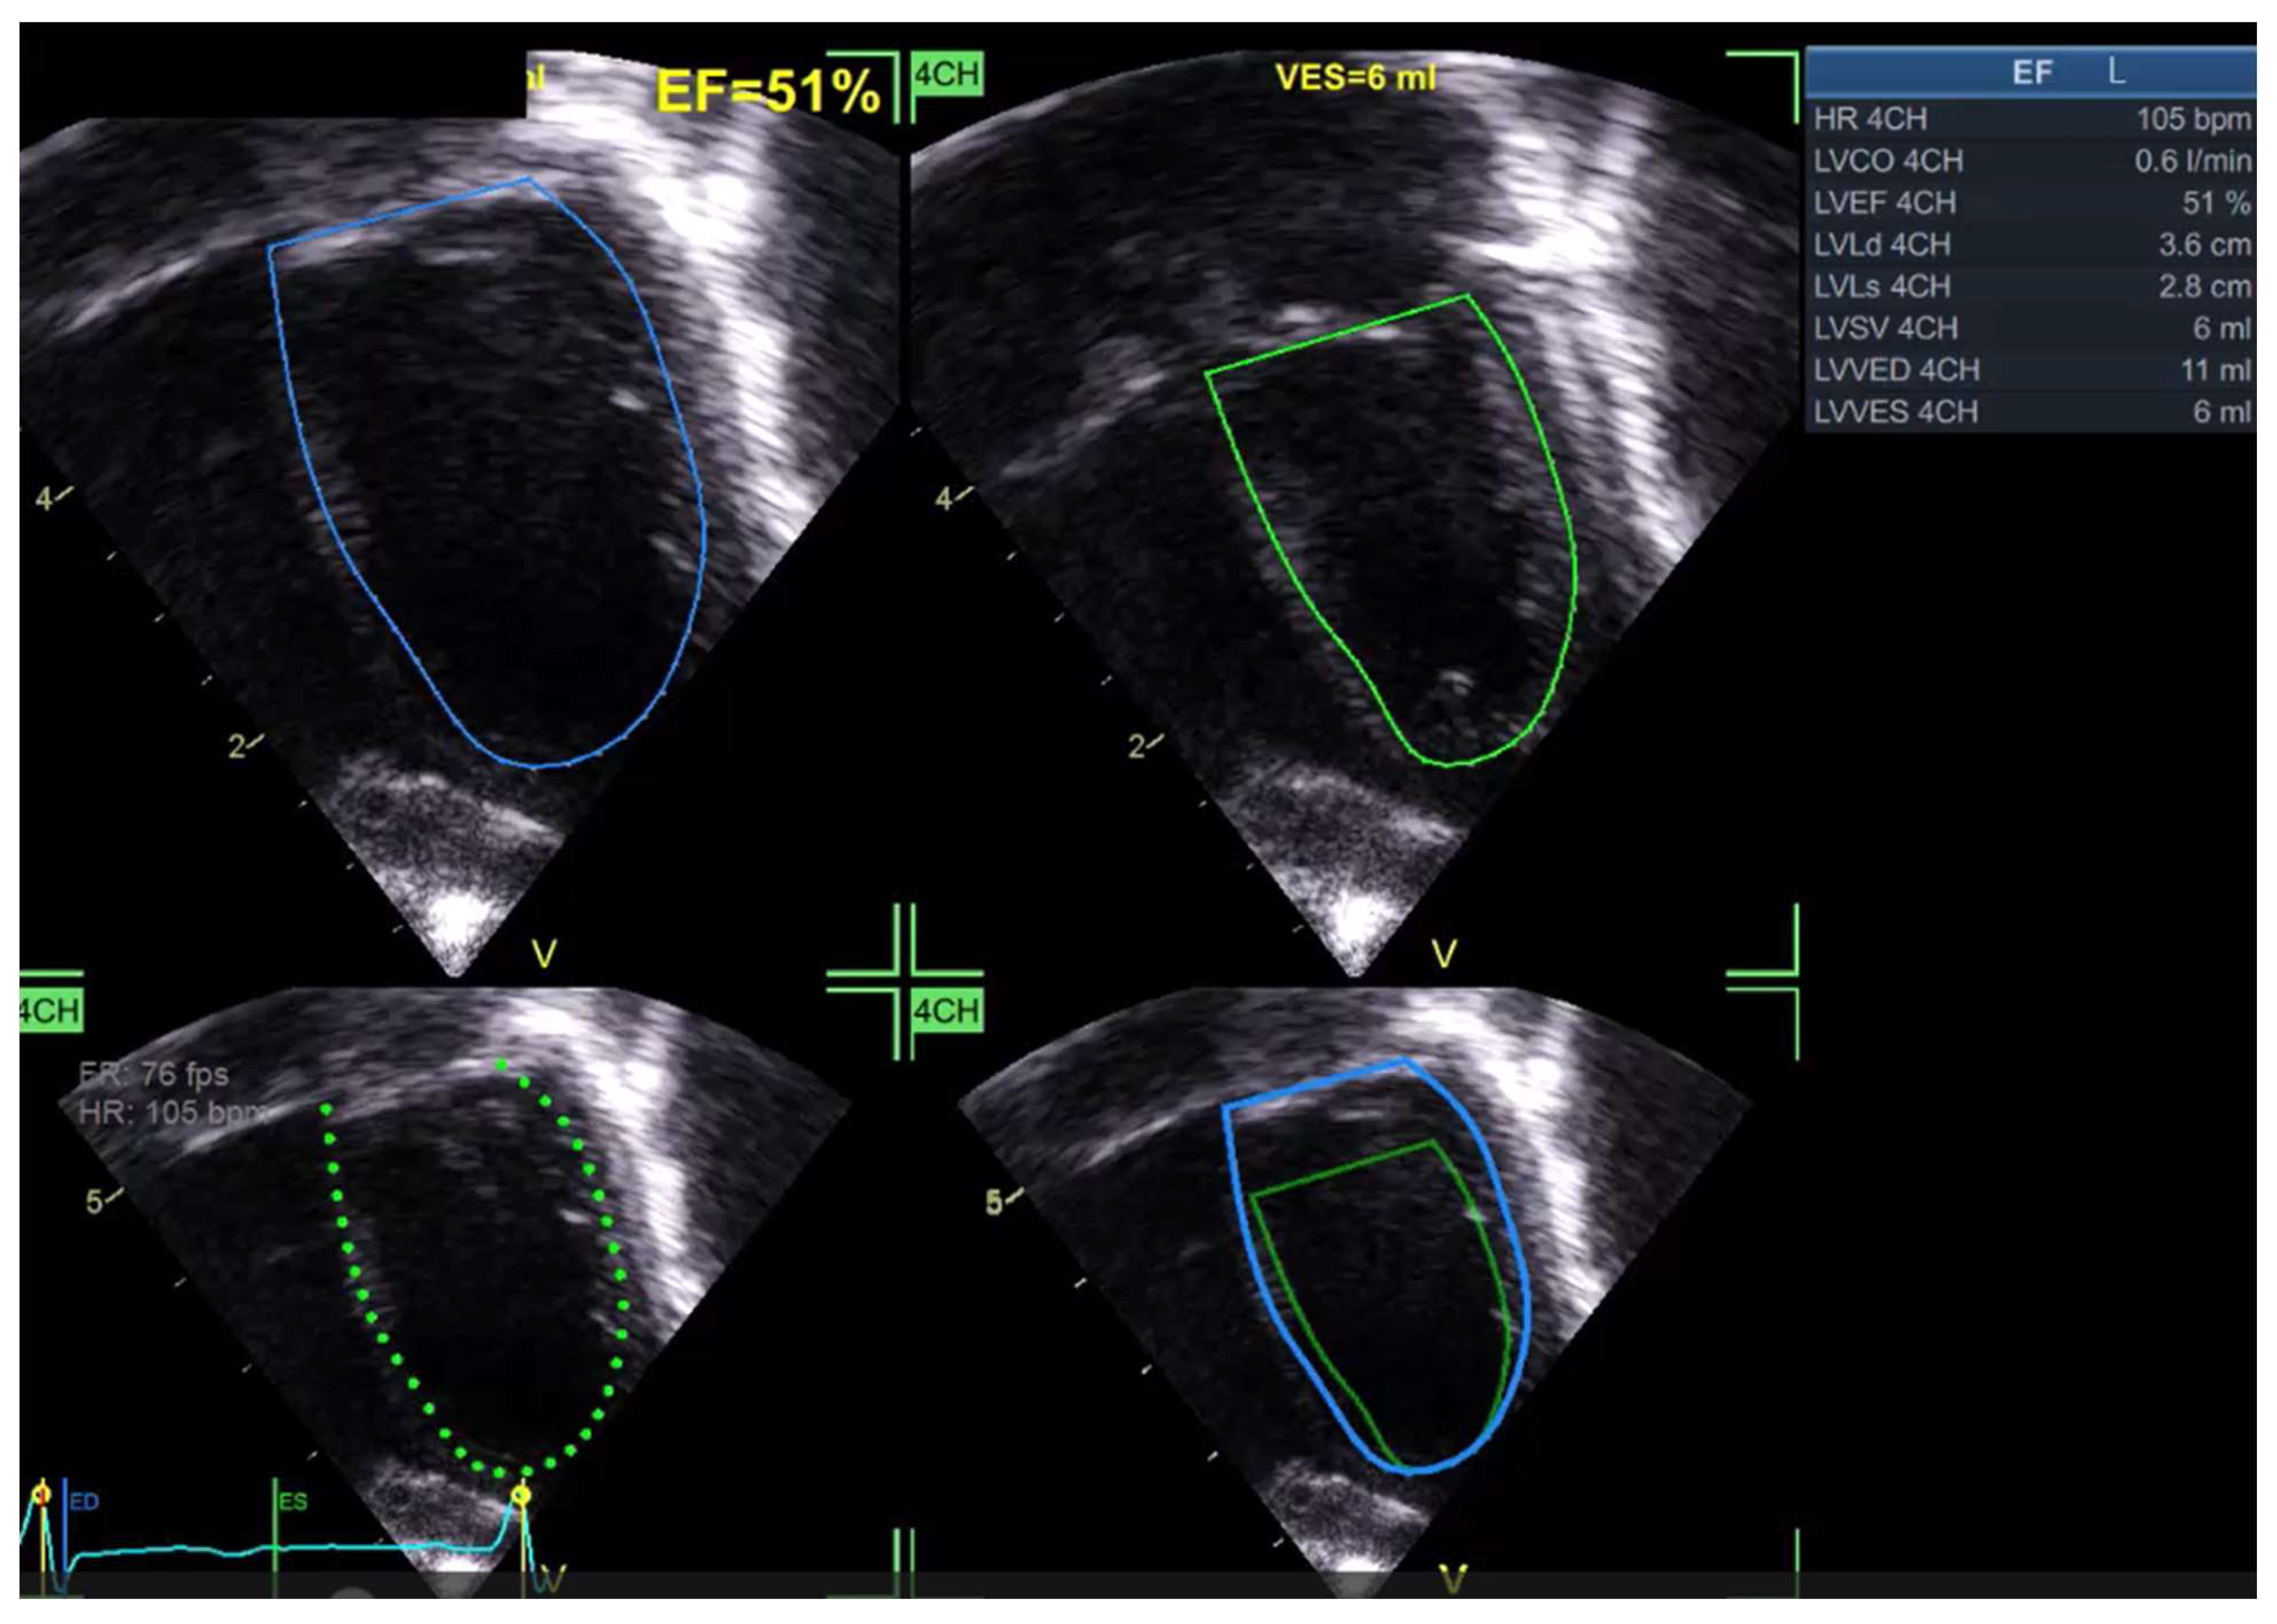Select the LVVED 4CH measurement row
The image size is (2277, 1624).
(x=2031, y=370)
